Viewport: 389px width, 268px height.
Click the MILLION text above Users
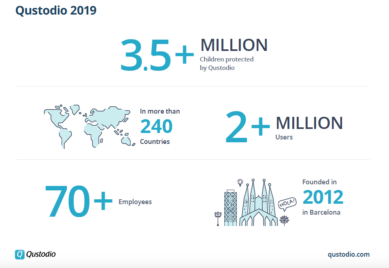tap(309, 123)
